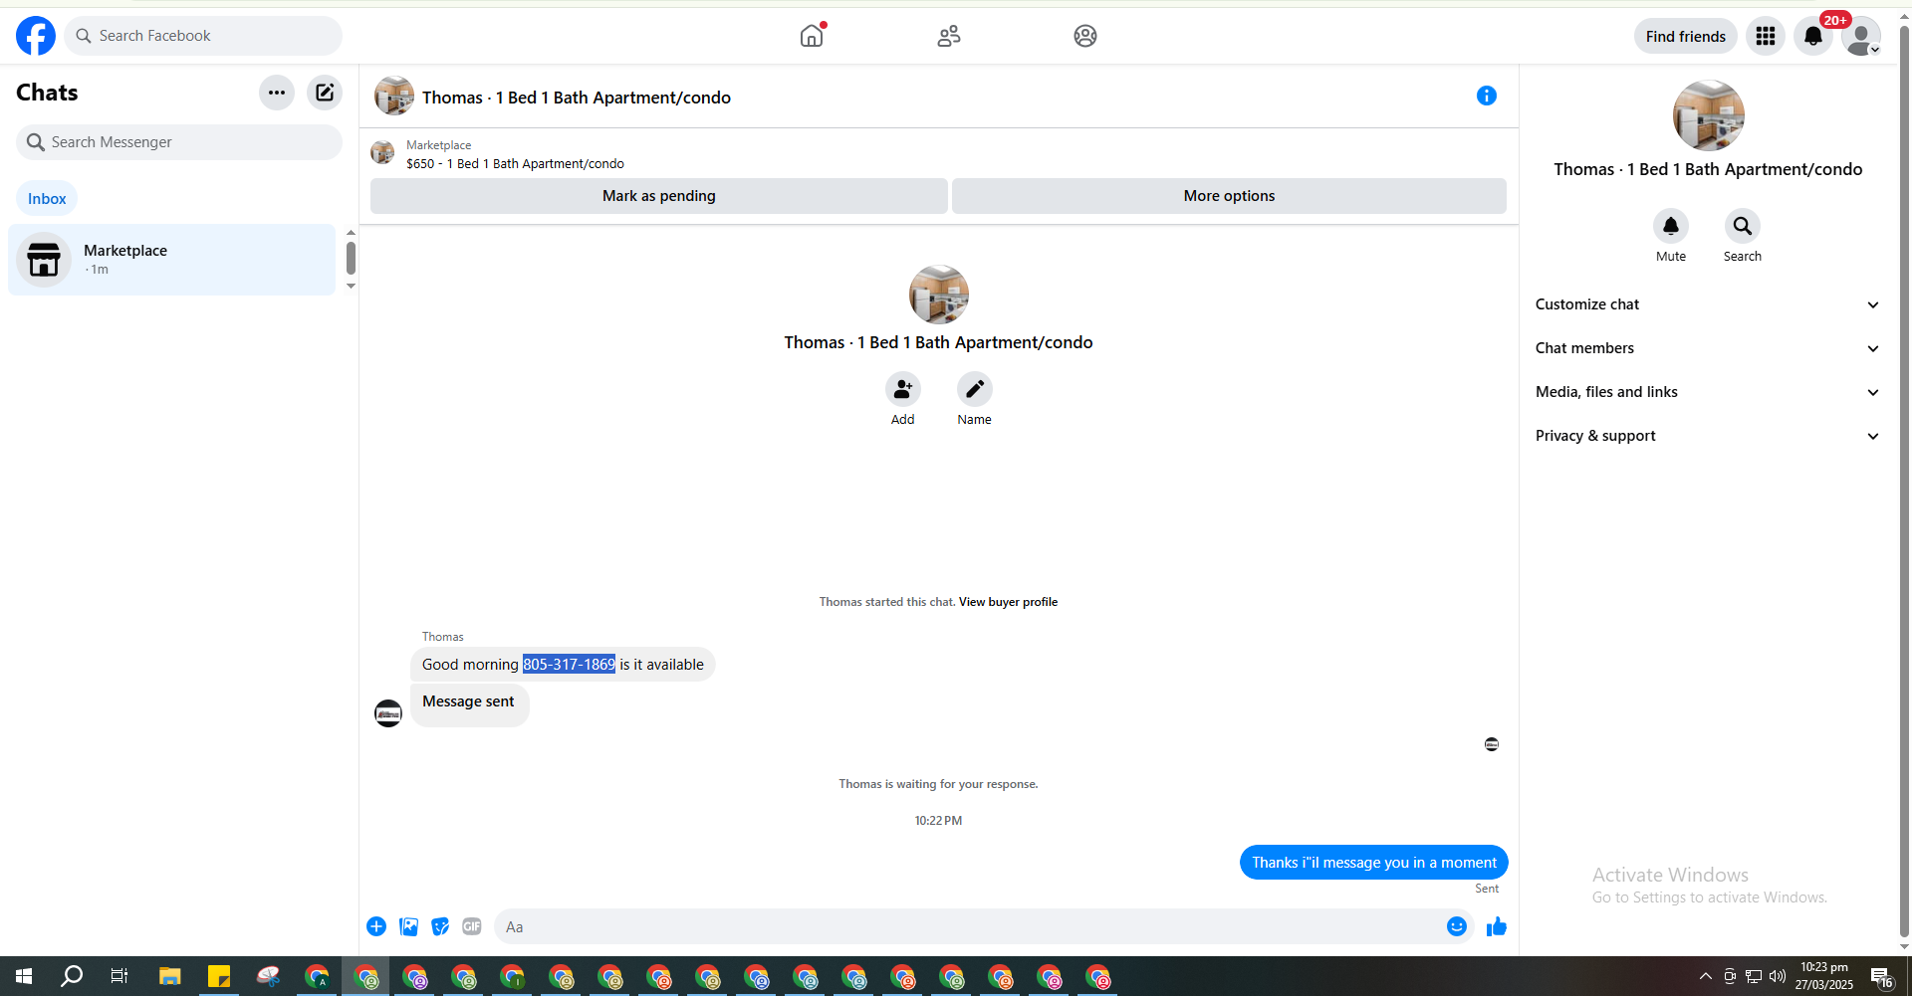
Task: Click the Search Facebook field
Action: pyautogui.click(x=203, y=36)
